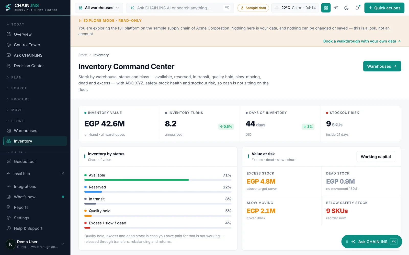Click the Store breadcrumb link

pyautogui.click(x=83, y=55)
